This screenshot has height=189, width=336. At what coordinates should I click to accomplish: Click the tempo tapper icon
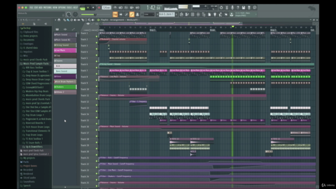[x=220, y=14]
